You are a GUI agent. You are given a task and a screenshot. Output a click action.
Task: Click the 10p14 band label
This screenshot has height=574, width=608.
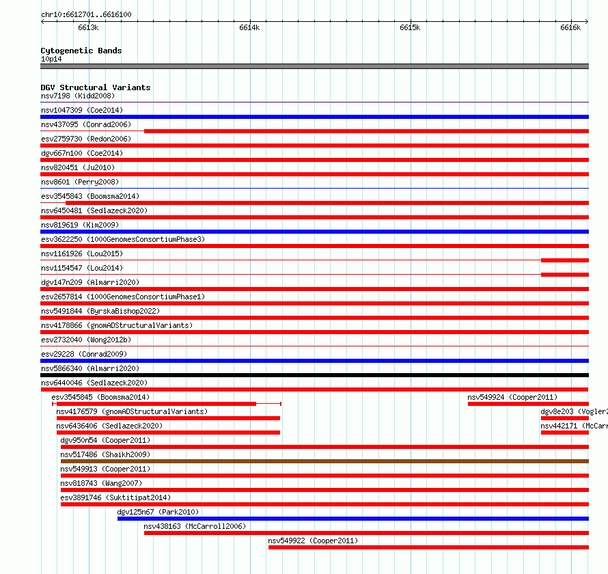(x=51, y=59)
